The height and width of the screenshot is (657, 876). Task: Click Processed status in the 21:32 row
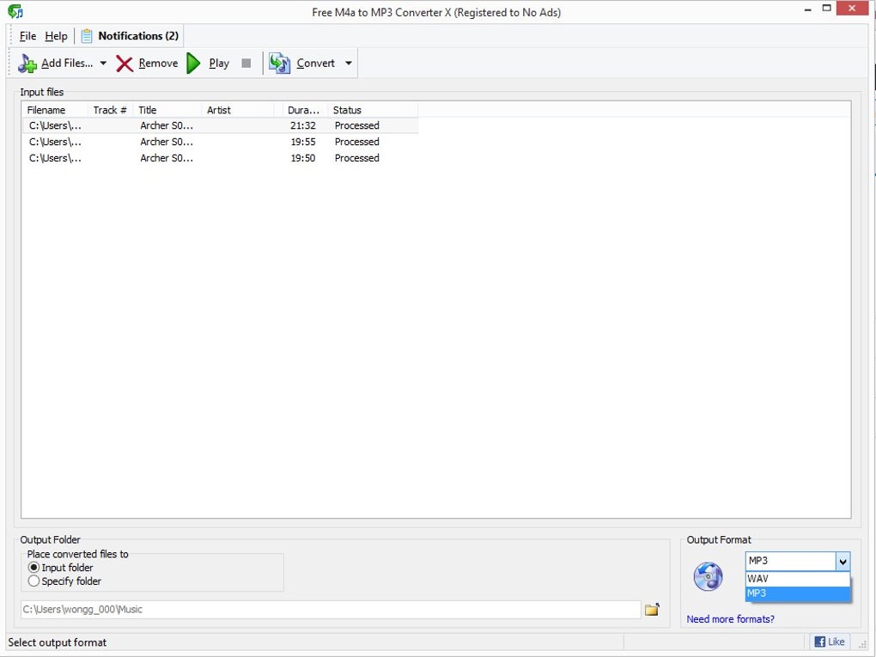(x=357, y=125)
